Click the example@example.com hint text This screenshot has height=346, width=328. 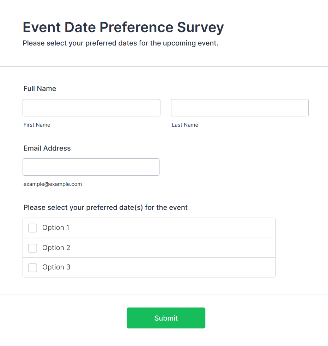pyautogui.click(x=53, y=184)
